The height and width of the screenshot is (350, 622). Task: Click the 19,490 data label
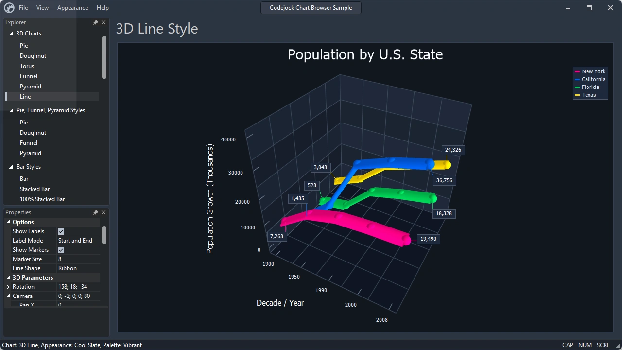[x=428, y=239]
